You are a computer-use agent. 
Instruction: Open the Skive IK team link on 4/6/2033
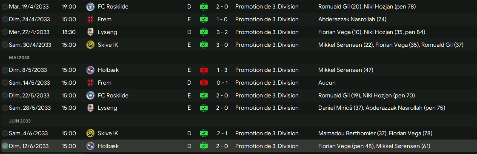pyautogui.click(x=108, y=133)
